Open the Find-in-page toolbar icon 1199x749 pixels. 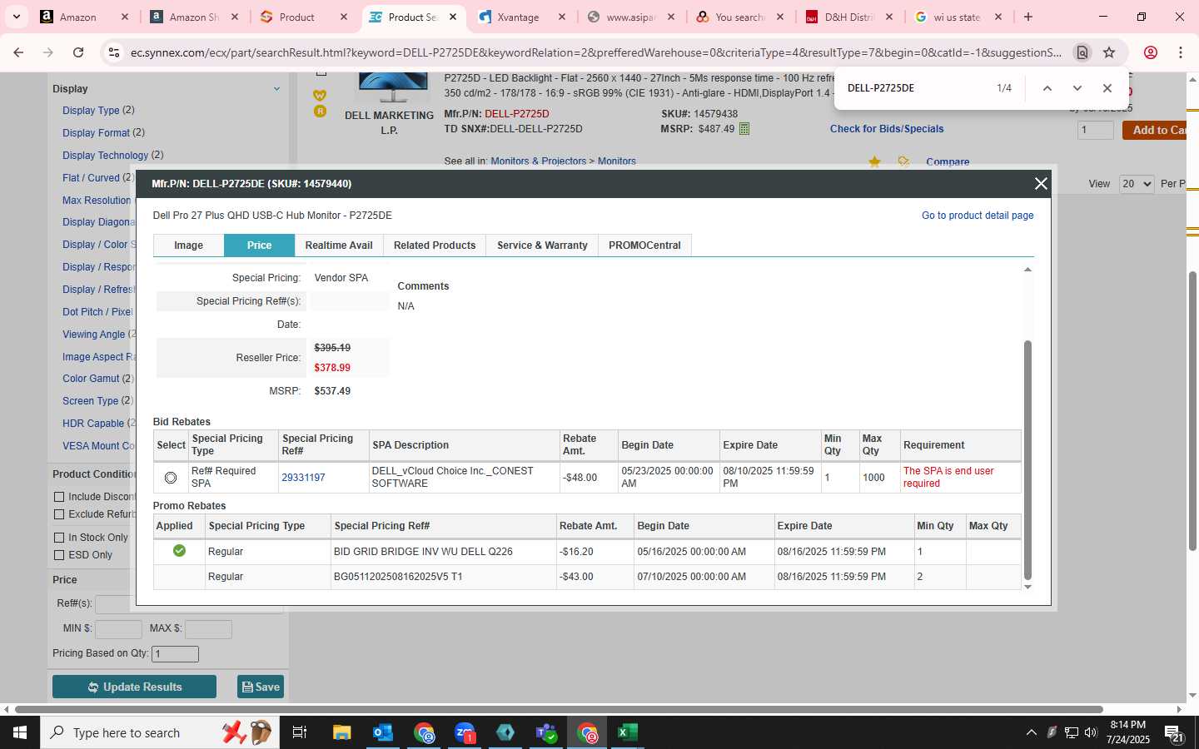coord(1082,52)
